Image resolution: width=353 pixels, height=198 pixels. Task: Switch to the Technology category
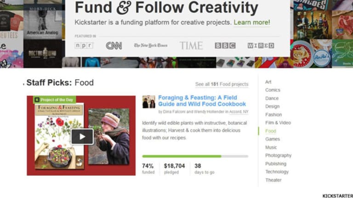pos(277,172)
